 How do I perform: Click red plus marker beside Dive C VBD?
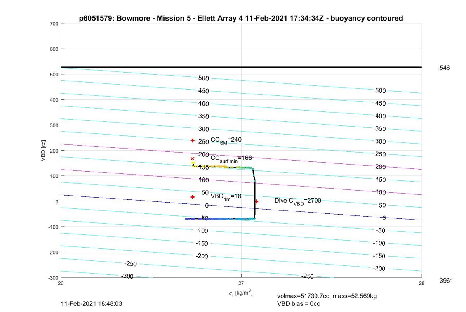click(256, 201)
